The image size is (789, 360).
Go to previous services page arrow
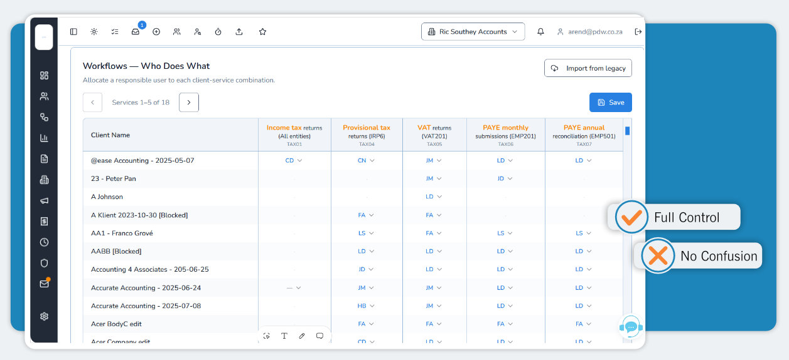point(92,103)
